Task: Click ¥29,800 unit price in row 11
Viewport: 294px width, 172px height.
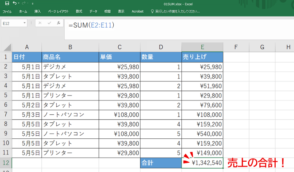Action: pos(119,153)
